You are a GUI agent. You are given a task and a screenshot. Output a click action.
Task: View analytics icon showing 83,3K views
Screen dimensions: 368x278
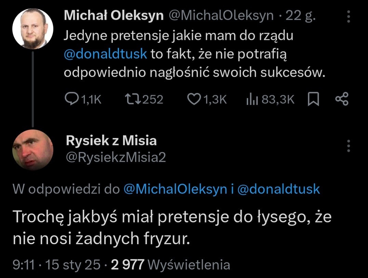coord(252,99)
